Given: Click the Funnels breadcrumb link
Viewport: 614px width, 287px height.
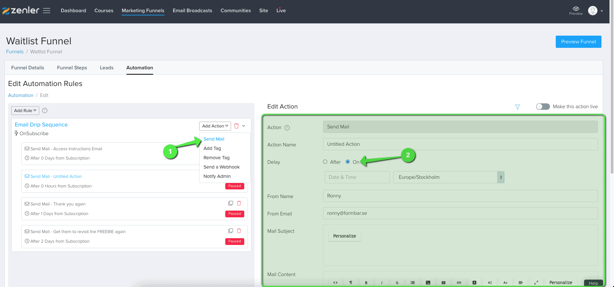Looking at the screenshot, I should (15, 52).
